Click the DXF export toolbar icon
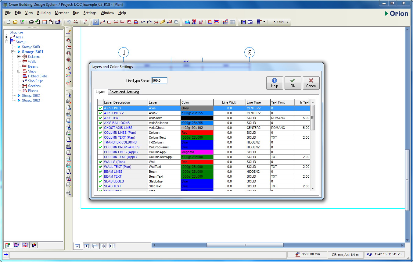Image resolution: width=413 pixels, height=262 pixels. pos(58,22)
